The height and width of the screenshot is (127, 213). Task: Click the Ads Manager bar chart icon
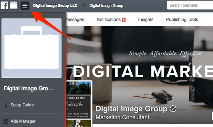(6, 121)
